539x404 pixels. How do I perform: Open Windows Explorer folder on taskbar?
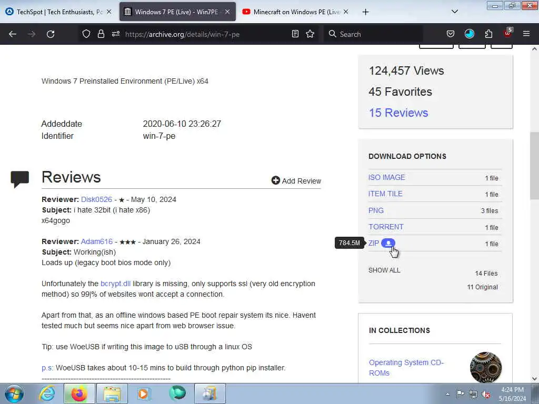tap(112, 393)
